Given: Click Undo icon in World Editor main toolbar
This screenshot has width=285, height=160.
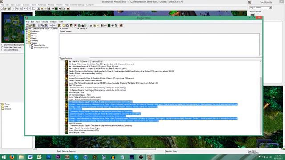Looking at the screenshot, I should tap(25, 8).
